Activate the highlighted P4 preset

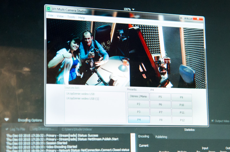click(139, 119)
